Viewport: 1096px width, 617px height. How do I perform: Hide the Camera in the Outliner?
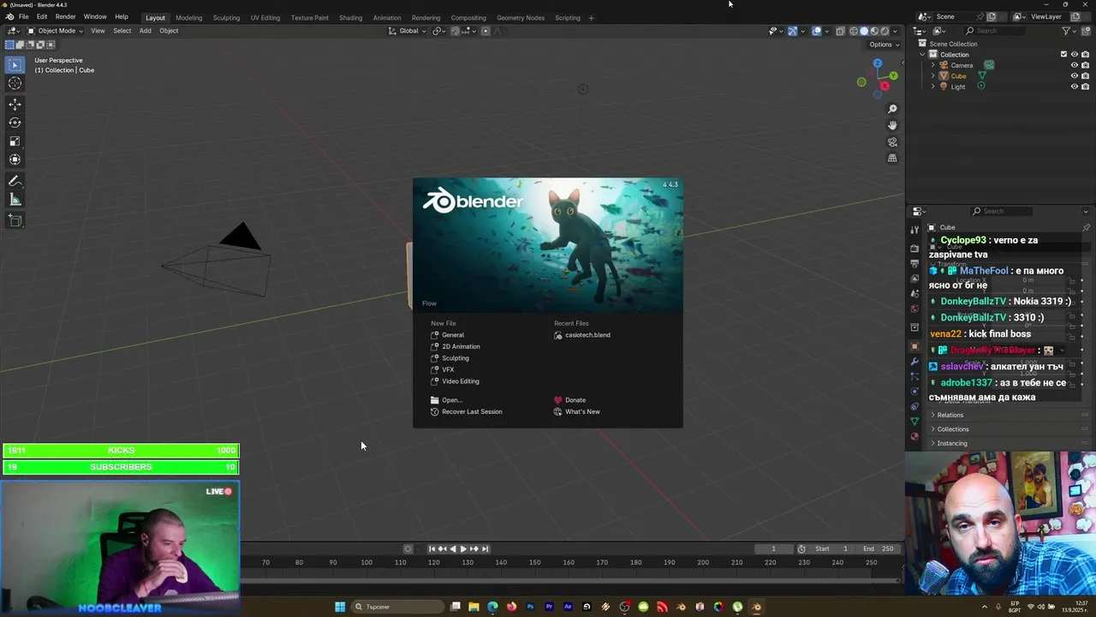[1075, 65]
